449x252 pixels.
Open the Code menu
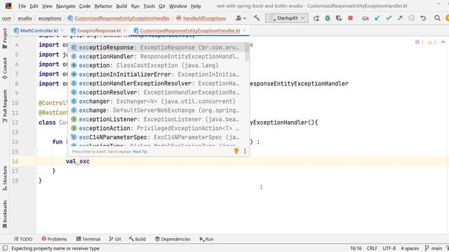click(85, 6)
